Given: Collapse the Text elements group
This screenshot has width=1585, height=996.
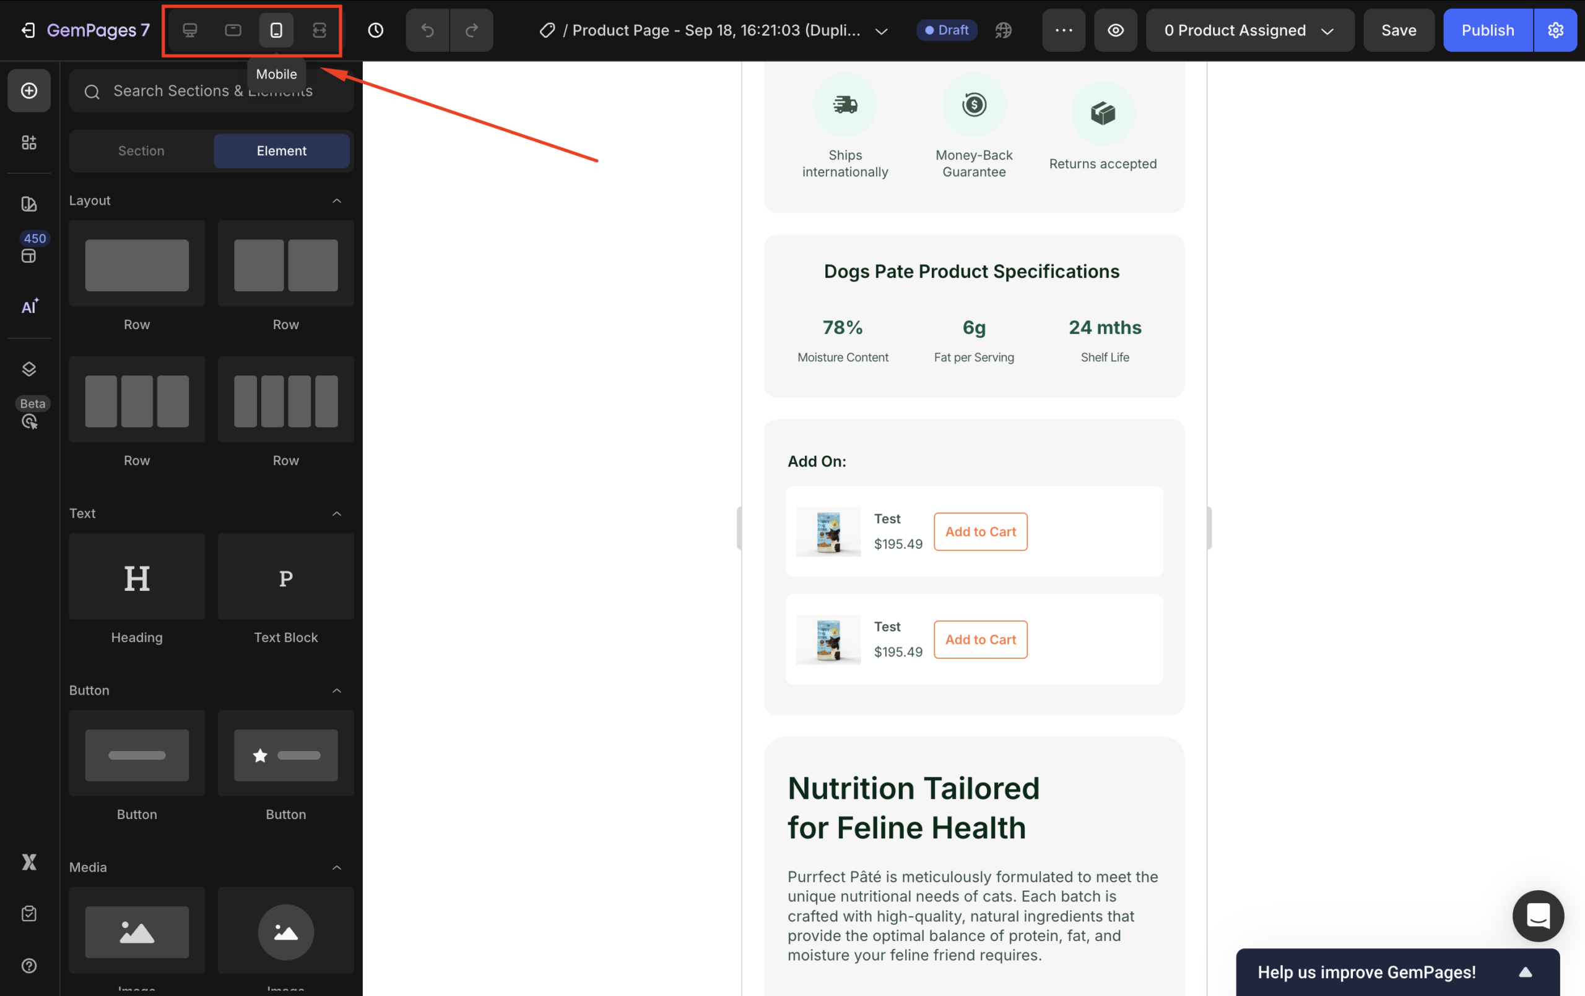Looking at the screenshot, I should tap(336, 513).
